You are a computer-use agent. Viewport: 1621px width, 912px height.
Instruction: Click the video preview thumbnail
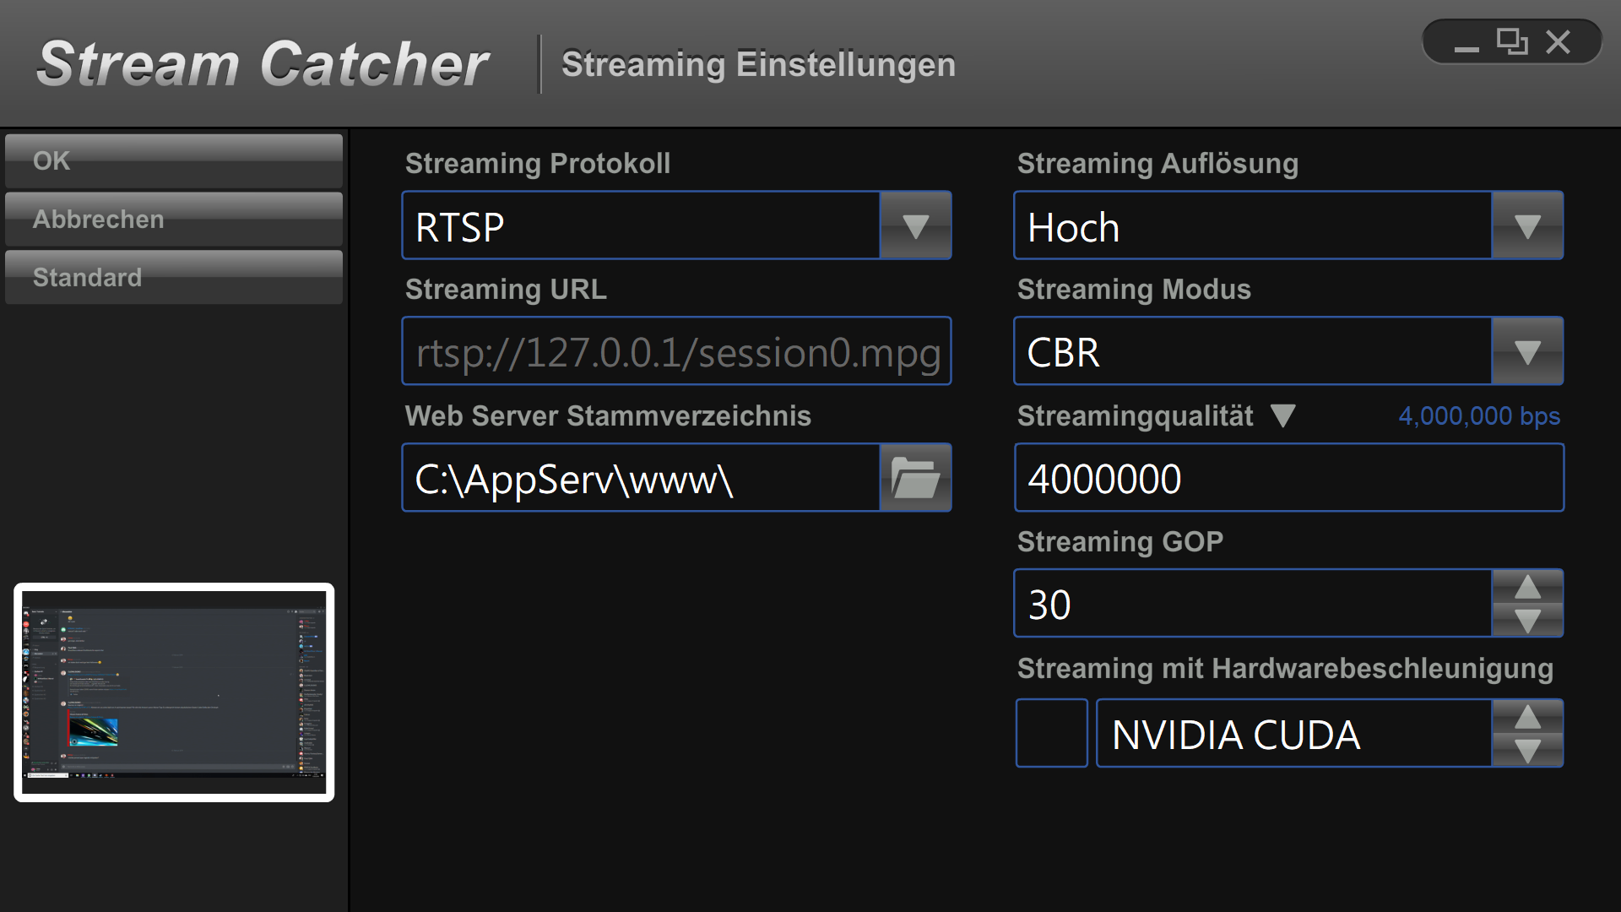(174, 692)
